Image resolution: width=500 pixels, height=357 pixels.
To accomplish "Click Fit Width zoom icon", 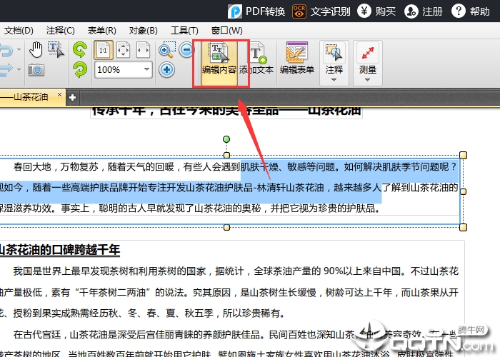I will click(143, 50).
